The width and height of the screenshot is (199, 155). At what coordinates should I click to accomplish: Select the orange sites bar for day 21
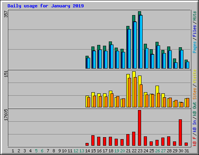click(129, 93)
